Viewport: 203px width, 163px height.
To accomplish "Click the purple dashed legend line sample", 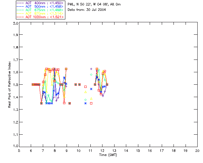I will pyautogui.click(x=20, y=3).
